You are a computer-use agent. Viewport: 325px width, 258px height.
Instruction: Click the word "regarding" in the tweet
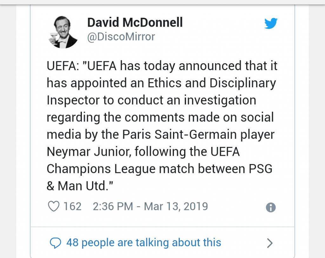pyautogui.click(x=73, y=117)
